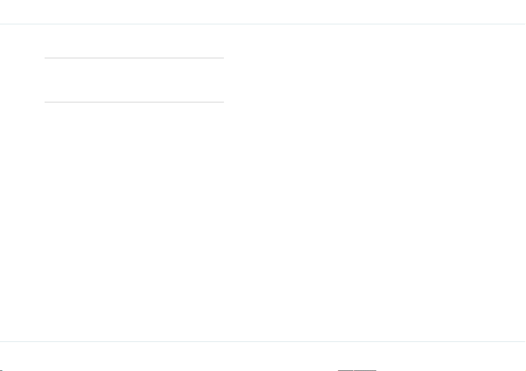Click the lower gray horizontal rule
This screenshot has height=371, width=526.
(134, 102)
